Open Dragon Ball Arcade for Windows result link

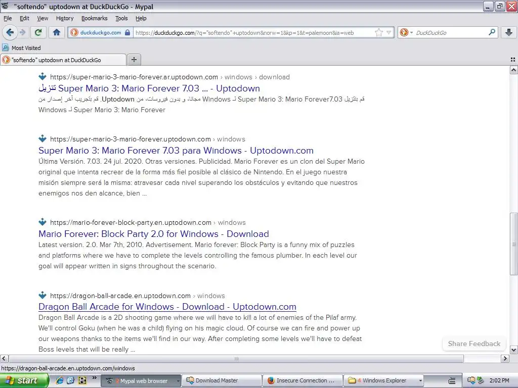pos(167,307)
